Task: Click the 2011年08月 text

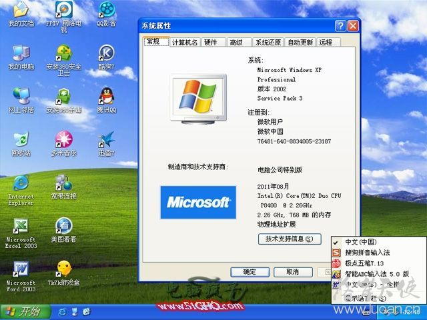Action: [273, 187]
